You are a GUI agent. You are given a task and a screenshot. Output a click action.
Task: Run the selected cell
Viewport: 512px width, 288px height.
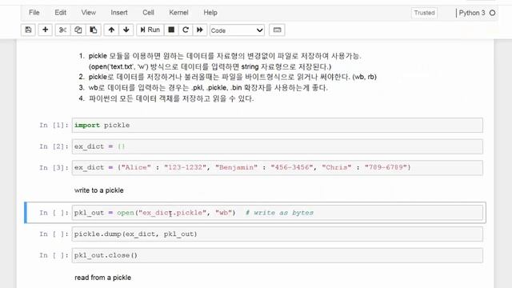pyautogui.click(x=150, y=30)
